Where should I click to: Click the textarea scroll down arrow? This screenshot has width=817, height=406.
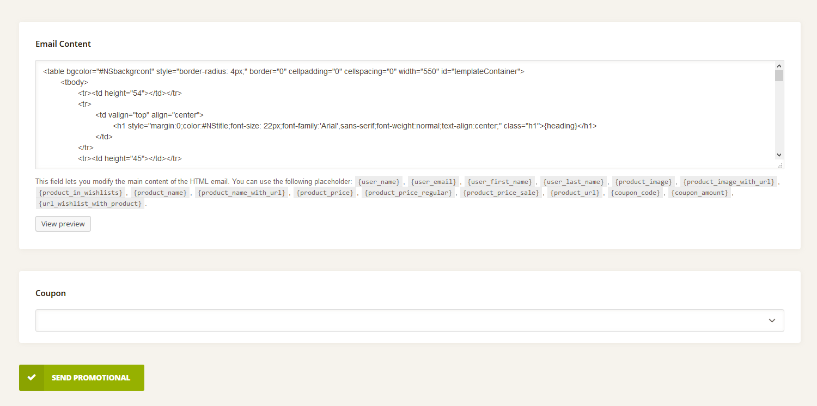tap(779, 155)
